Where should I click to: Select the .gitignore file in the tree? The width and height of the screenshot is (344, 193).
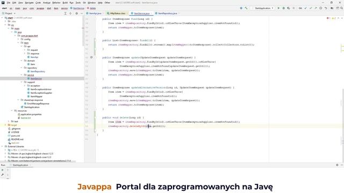(16, 129)
